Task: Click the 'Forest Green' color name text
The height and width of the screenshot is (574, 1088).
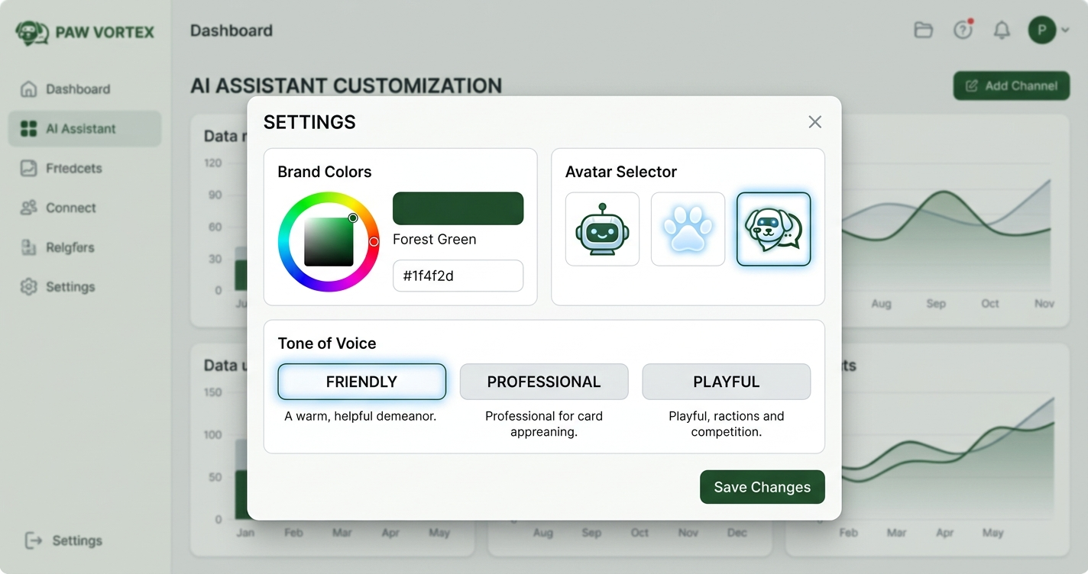Action: (434, 239)
